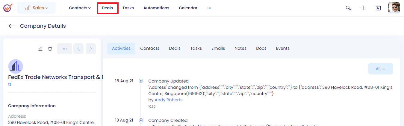The height and width of the screenshot is (126, 404).
Task: Click the 390 Havelock Road address value
Action: click(x=52, y=122)
